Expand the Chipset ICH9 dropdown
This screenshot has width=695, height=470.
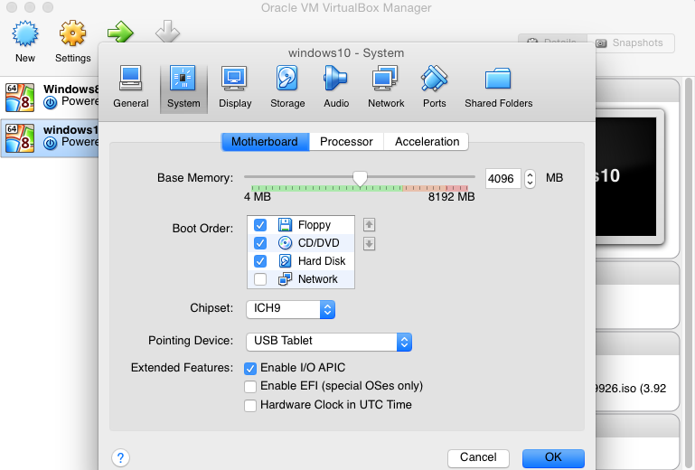[x=290, y=309]
